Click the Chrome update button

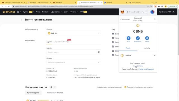click(x=173, y=6)
